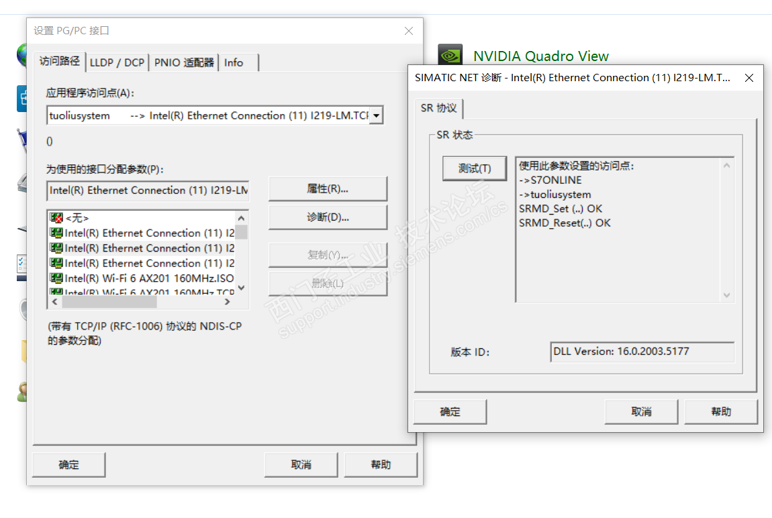
Task: Click 取消 in PG/PC interface dialog
Action: (x=301, y=465)
